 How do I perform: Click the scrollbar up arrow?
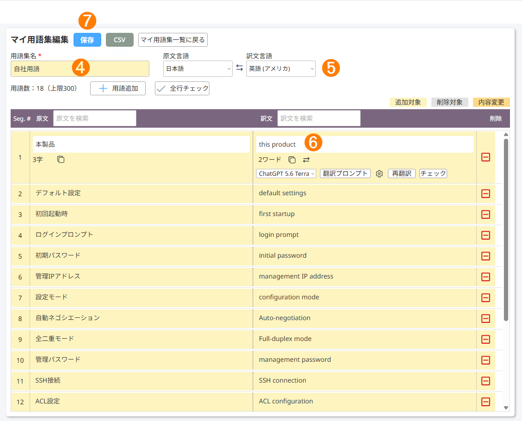(x=506, y=135)
